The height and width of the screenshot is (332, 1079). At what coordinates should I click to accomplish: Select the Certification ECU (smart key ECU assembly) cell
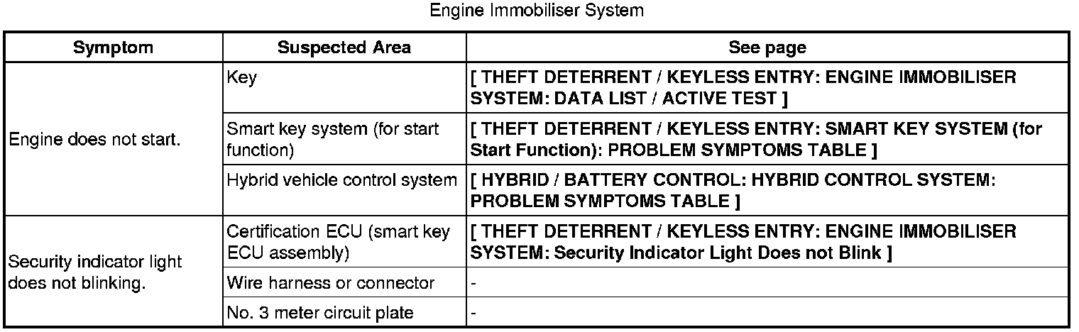337,242
